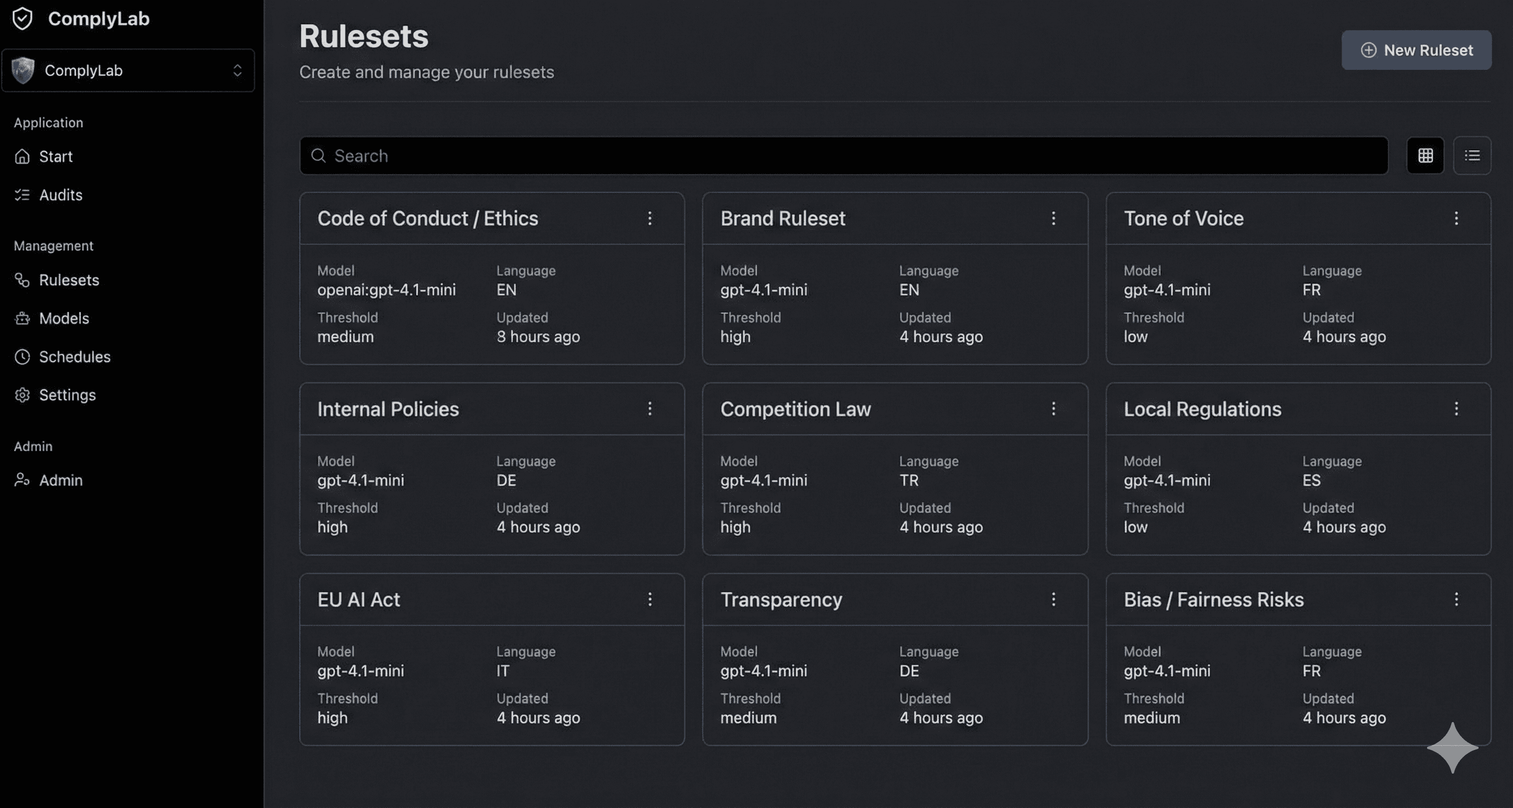Open kebab menu for Competition Law card

[1053, 409]
